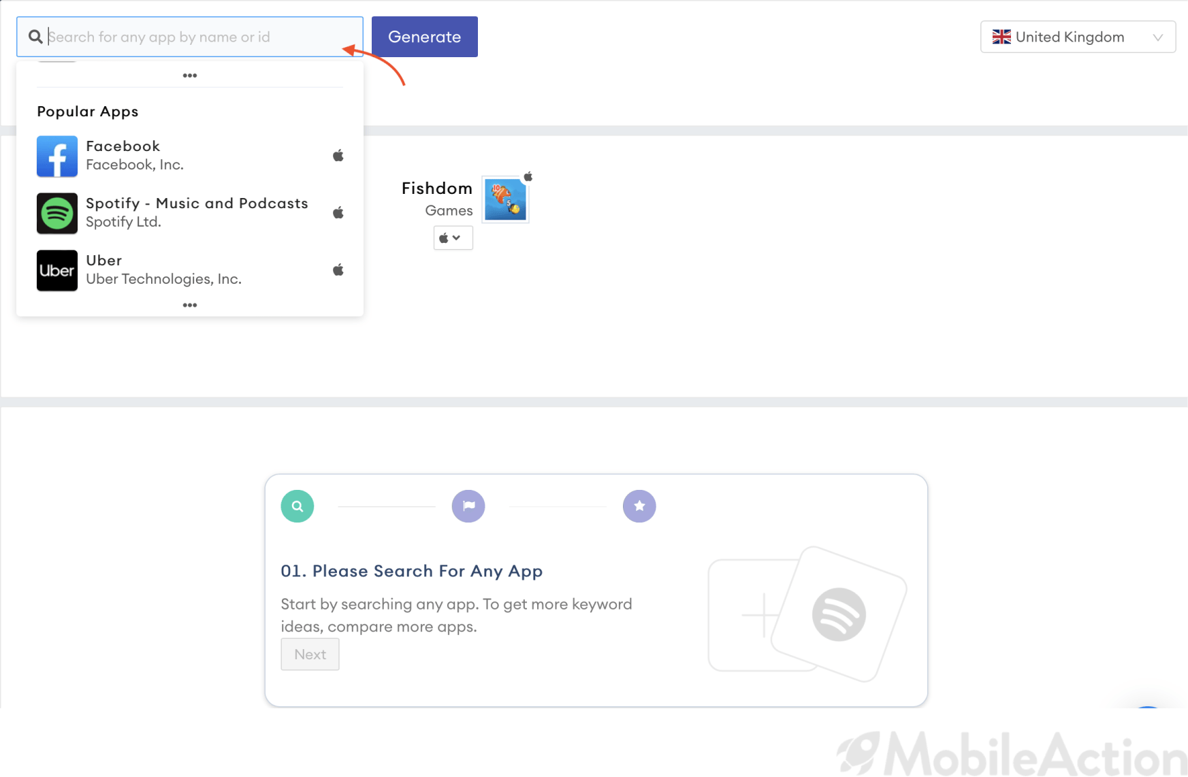
Task: Open the Fishdom app thumbnail
Action: pos(505,199)
